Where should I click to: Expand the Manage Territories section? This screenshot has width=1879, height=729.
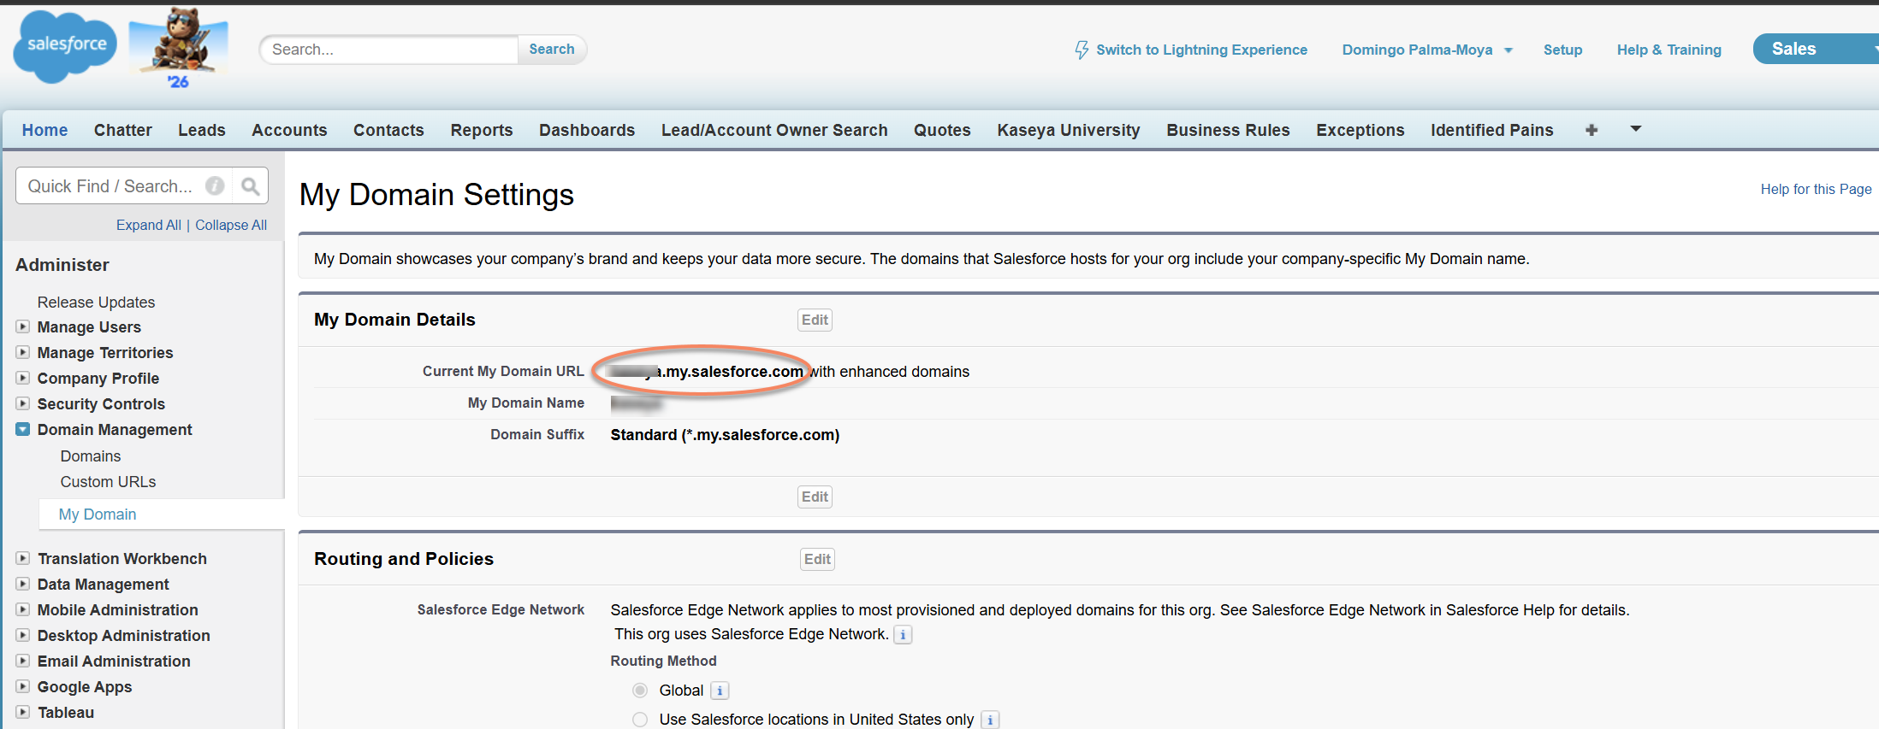23,352
